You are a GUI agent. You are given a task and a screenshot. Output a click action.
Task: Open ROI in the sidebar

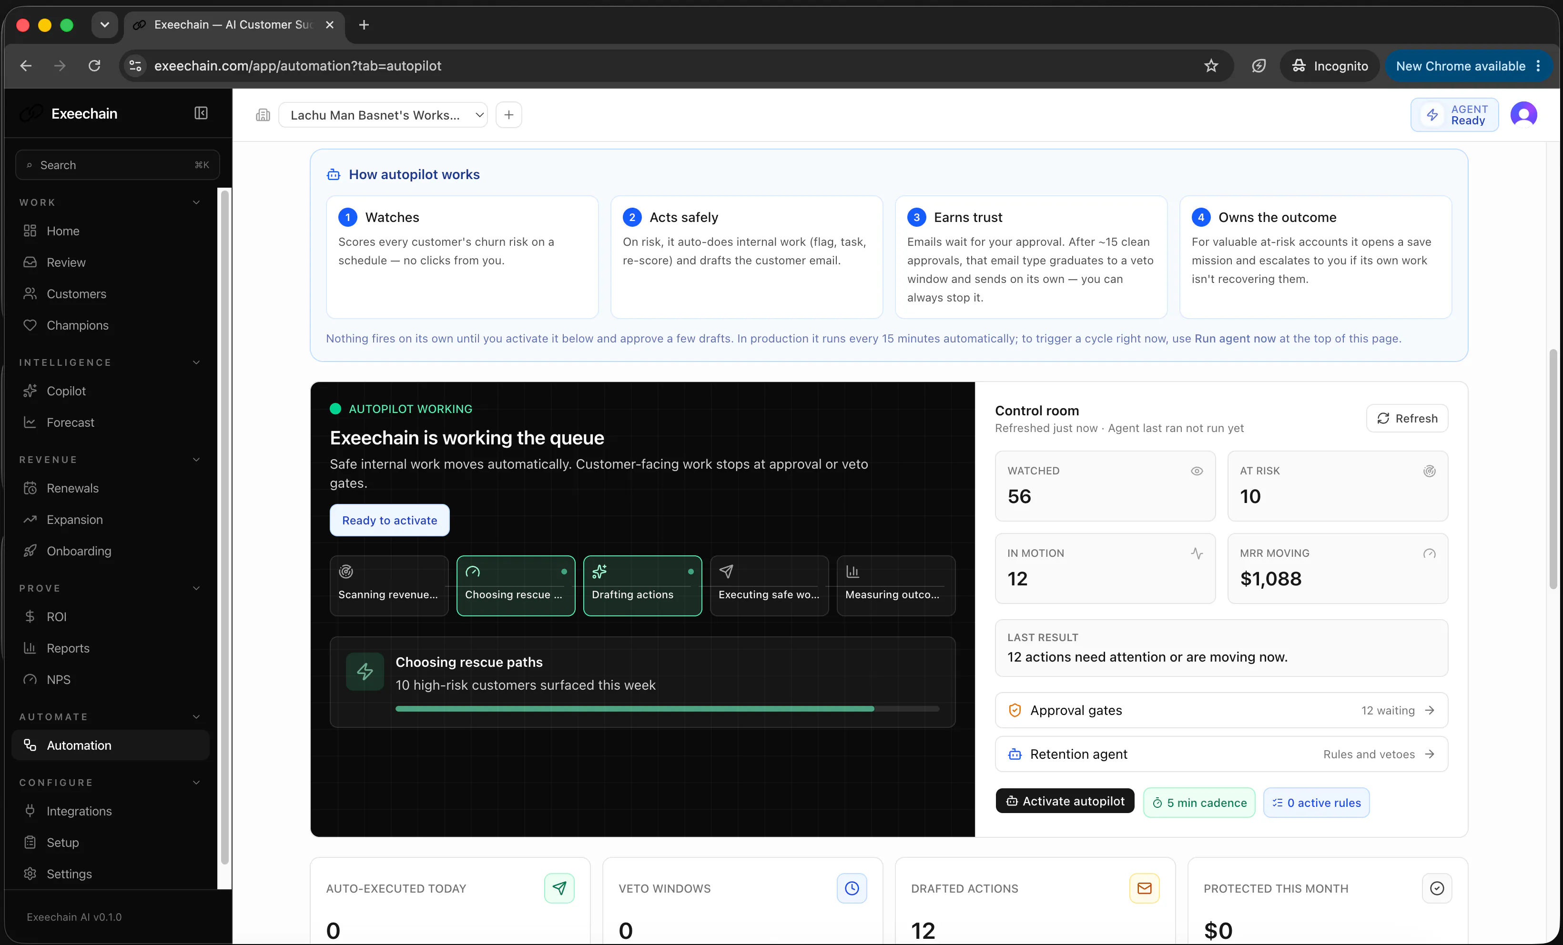111,616
